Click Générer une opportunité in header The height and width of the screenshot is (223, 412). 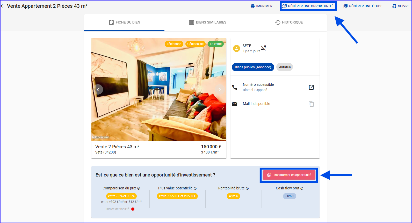click(x=308, y=6)
